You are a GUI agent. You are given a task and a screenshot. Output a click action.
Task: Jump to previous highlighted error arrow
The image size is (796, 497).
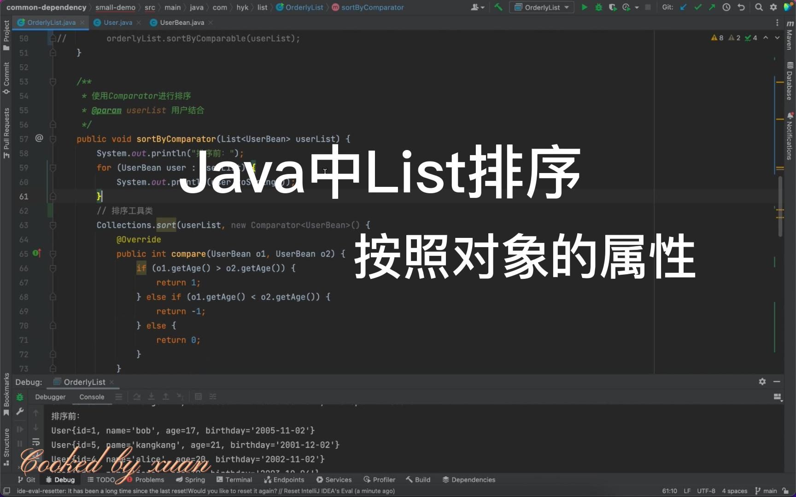[766, 38]
